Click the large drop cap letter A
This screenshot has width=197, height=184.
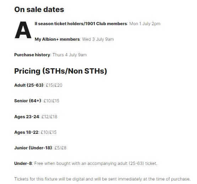click(x=23, y=30)
